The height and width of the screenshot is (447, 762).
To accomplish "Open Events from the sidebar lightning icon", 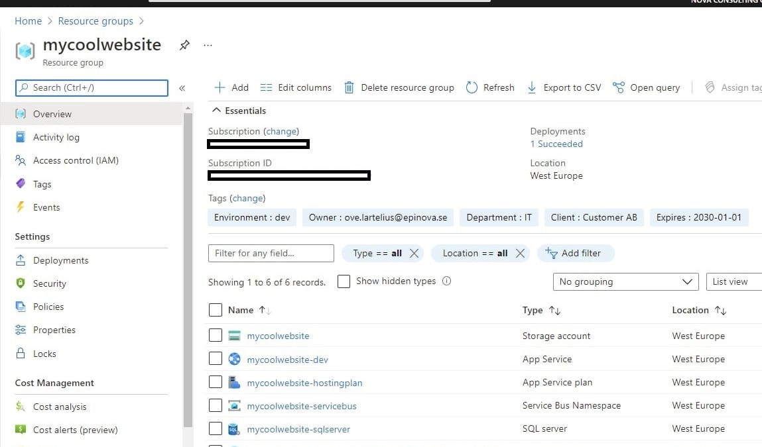I will [x=46, y=207].
